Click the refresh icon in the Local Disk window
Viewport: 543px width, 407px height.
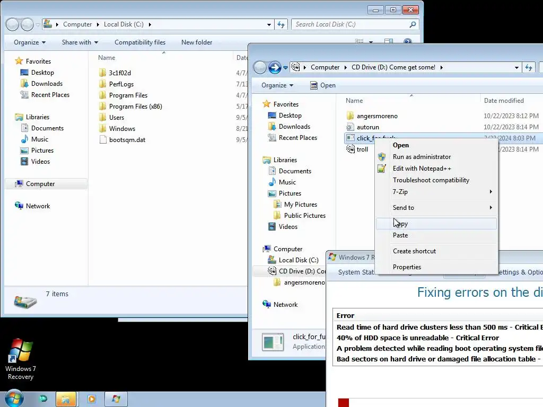tap(281, 24)
